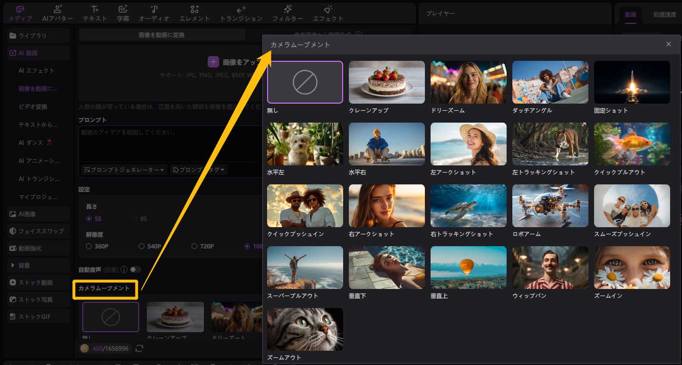Choose the ドリーズーム camera movement thumbnail

(x=468, y=82)
